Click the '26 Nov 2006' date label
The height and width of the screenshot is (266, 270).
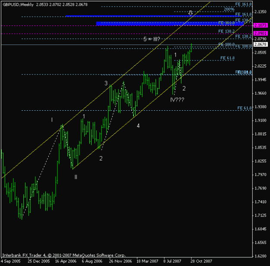121,261
